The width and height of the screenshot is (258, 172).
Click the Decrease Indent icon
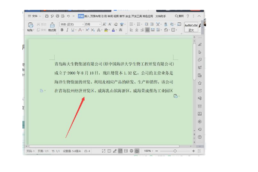tap(147, 25)
